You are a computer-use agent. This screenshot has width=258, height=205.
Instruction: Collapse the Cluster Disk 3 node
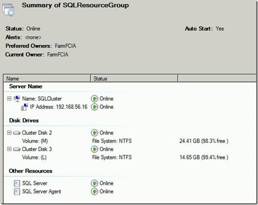(x=9, y=149)
